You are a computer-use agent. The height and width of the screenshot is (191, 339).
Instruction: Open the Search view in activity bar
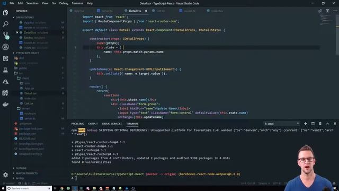coord(5,24)
